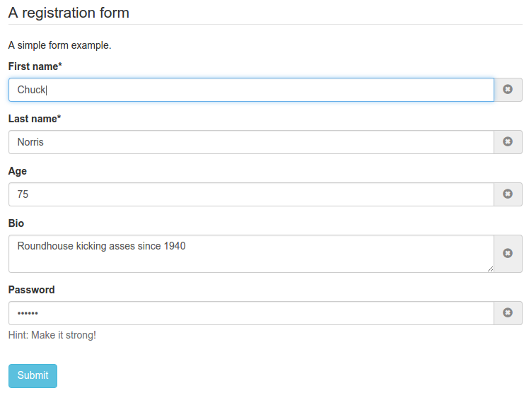Click the "Hint: Make it strong!" text
The image size is (524, 393).
pos(52,335)
